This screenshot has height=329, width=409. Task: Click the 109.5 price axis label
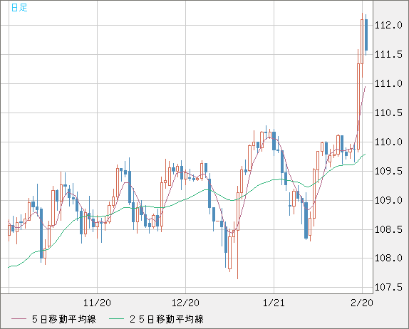(388, 172)
